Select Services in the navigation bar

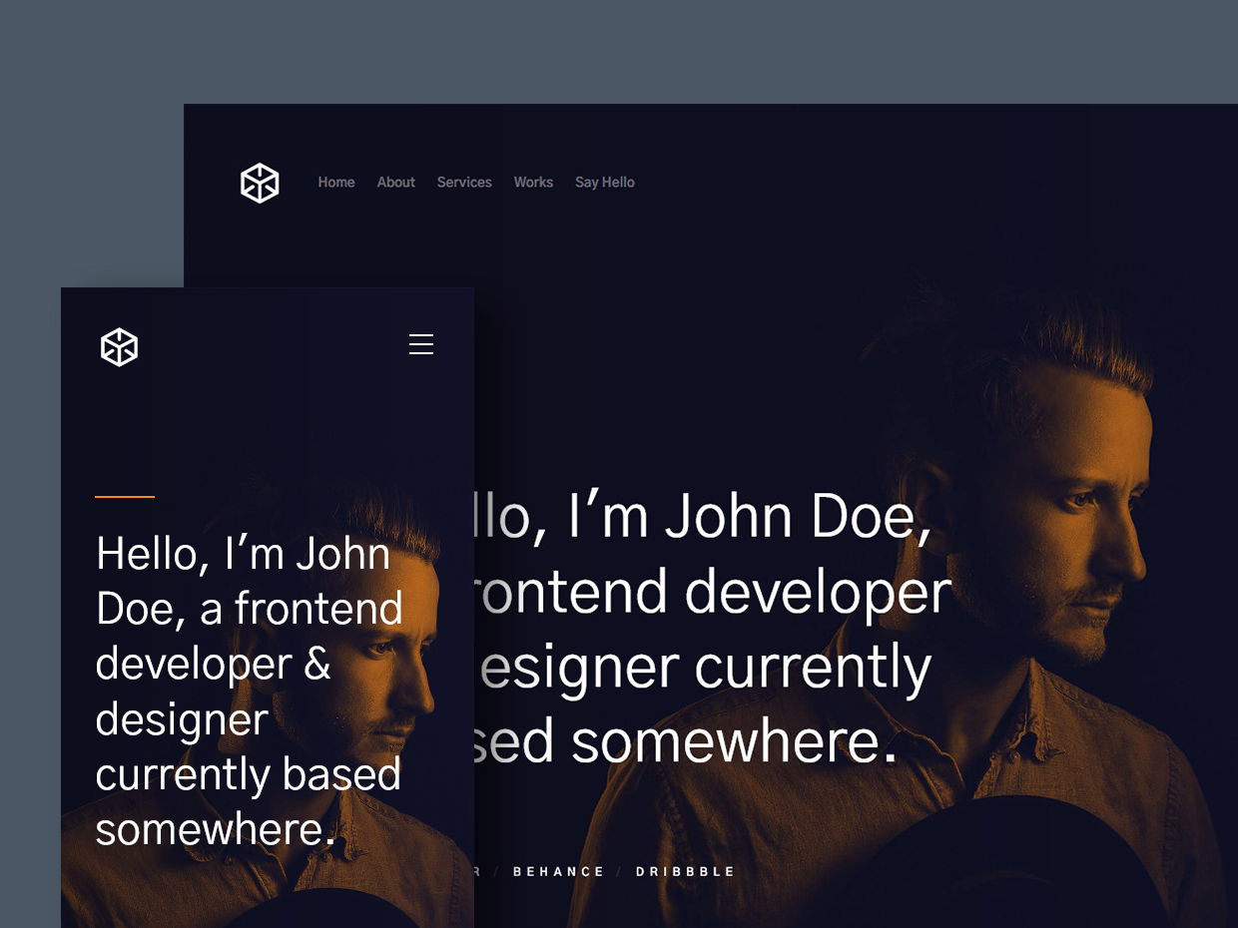point(464,183)
